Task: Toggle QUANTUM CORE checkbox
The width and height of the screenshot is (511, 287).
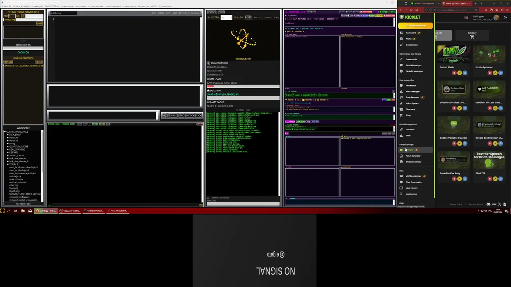Action: (x=208, y=63)
